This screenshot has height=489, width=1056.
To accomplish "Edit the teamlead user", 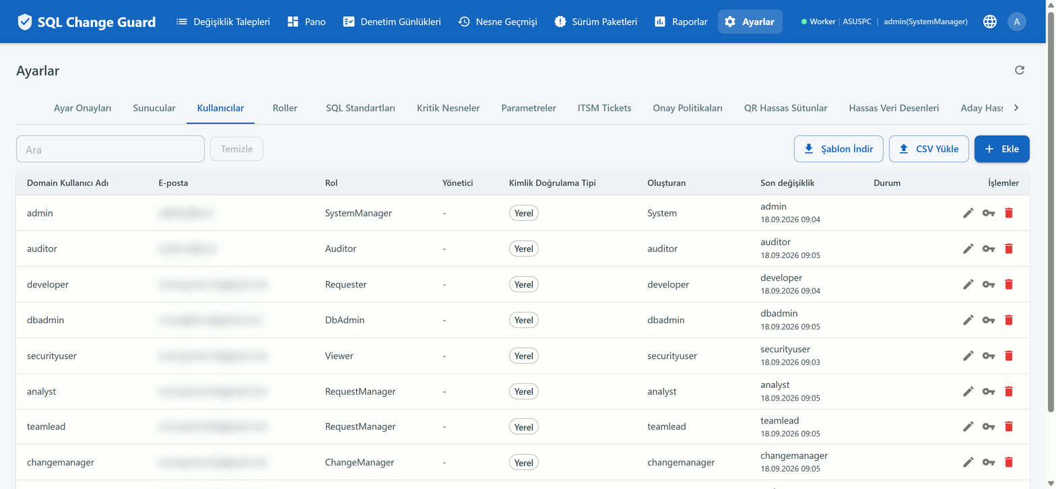I will (x=968, y=426).
